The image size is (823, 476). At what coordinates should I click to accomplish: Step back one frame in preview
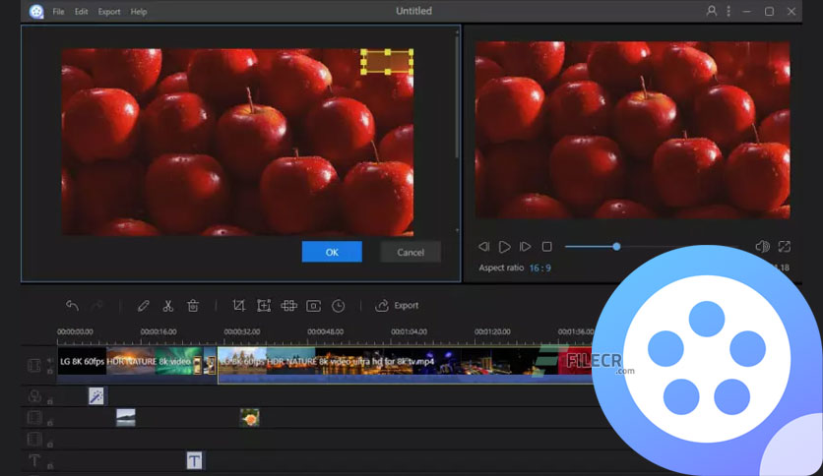[x=484, y=247]
